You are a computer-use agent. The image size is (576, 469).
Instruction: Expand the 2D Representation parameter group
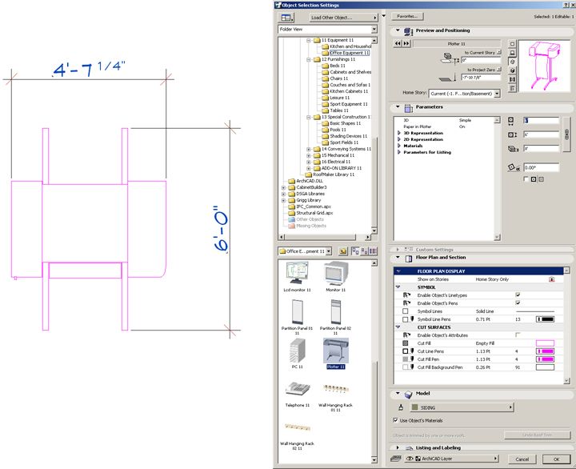pos(399,139)
